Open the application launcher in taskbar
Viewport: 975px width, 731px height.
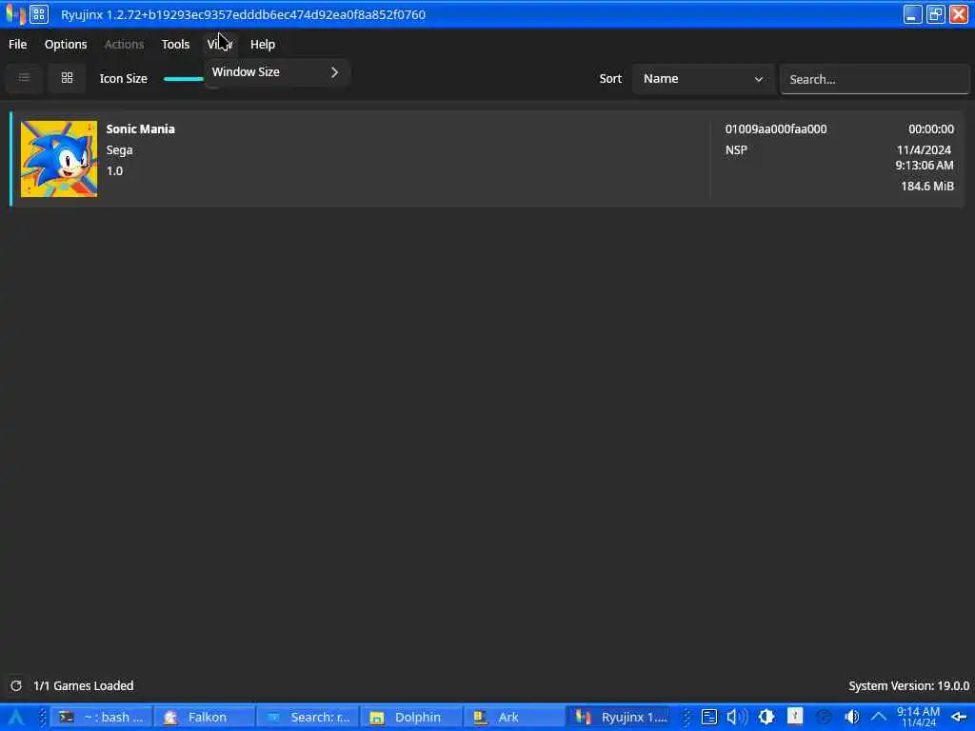point(16,718)
